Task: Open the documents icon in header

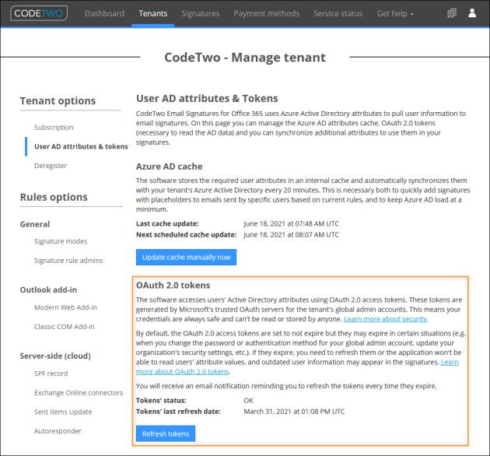Action: pos(452,13)
